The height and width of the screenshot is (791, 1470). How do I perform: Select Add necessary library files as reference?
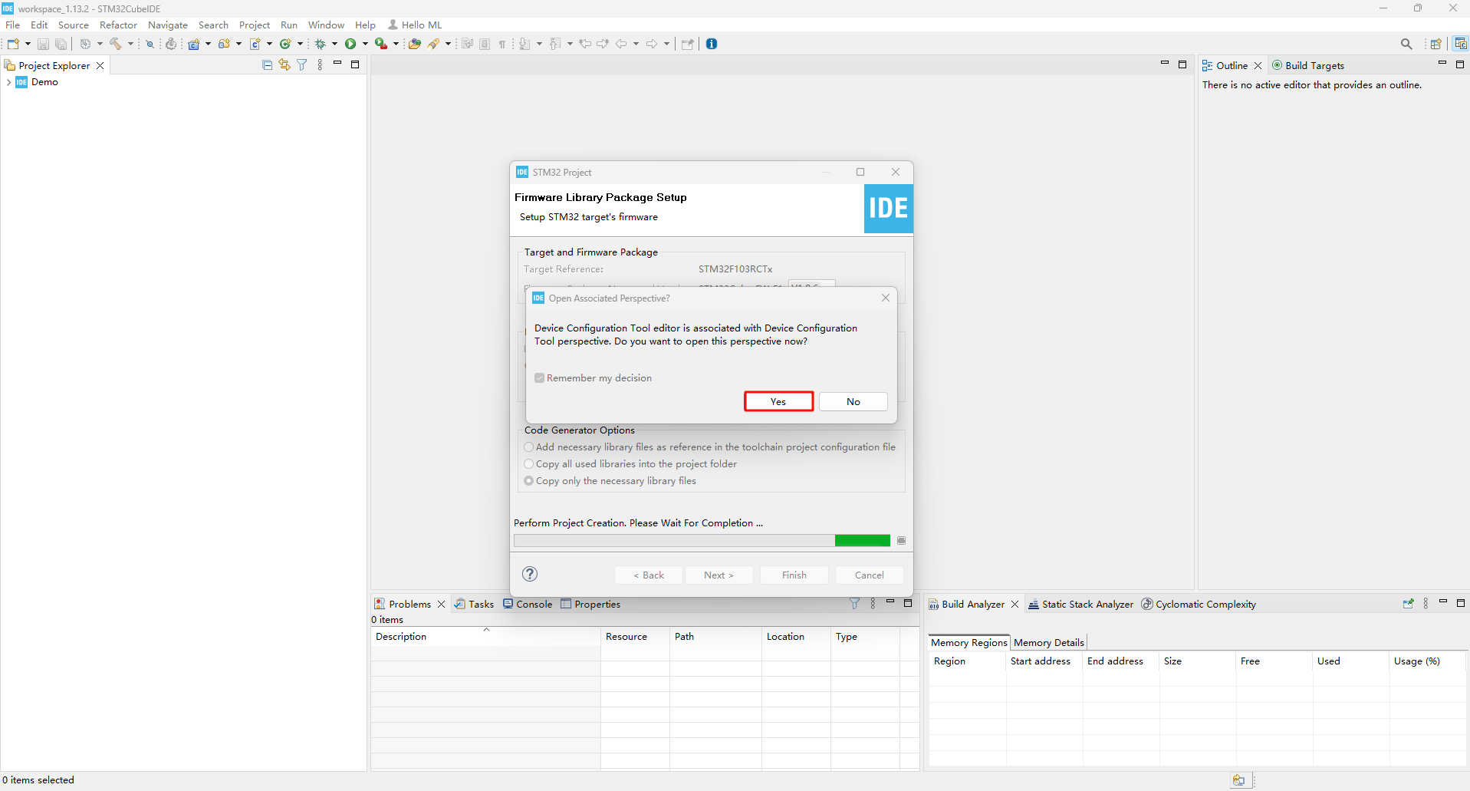(x=529, y=447)
